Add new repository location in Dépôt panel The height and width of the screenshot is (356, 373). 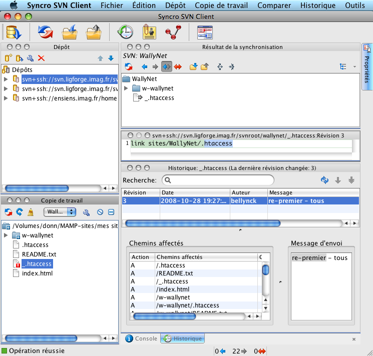click(x=9, y=58)
